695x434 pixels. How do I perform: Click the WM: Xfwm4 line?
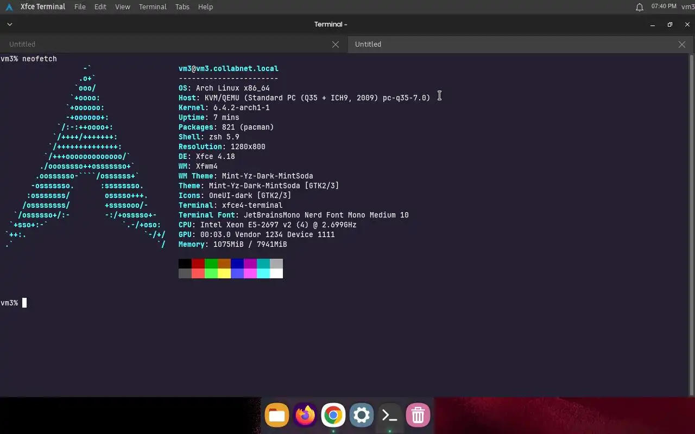point(198,166)
